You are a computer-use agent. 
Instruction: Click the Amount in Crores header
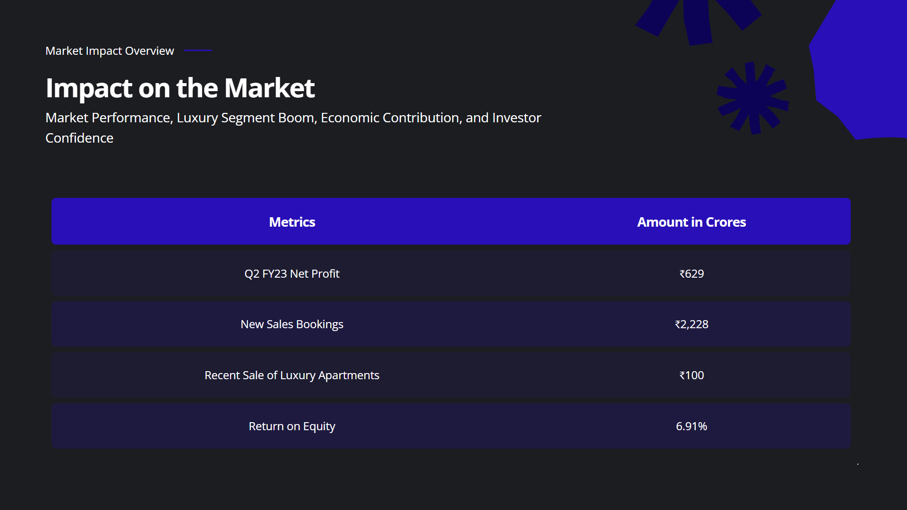691,222
